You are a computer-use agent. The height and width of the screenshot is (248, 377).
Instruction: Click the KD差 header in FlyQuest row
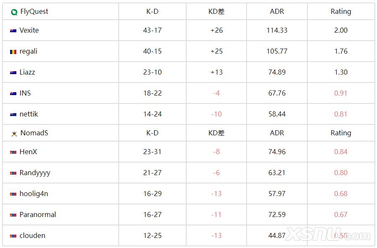[x=216, y=11]
